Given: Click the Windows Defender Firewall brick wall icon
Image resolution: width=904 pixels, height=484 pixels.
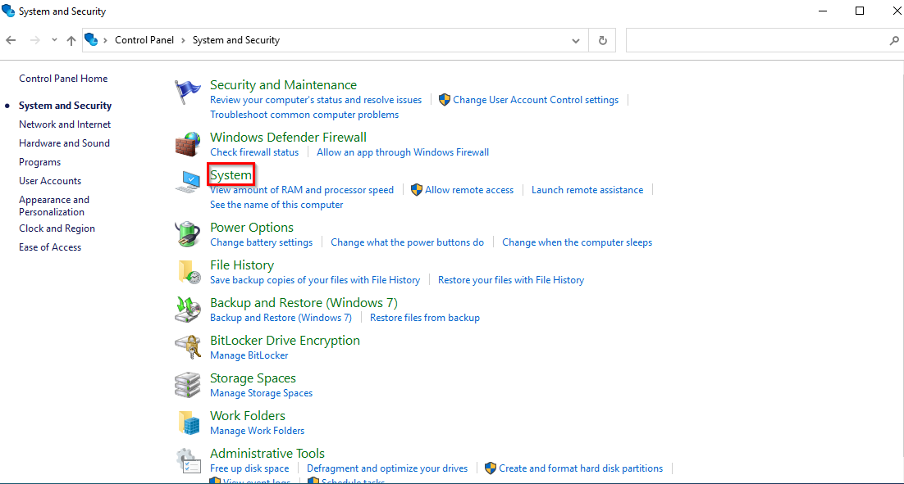Looking at the screenshot, I should [x=187, y=144].
